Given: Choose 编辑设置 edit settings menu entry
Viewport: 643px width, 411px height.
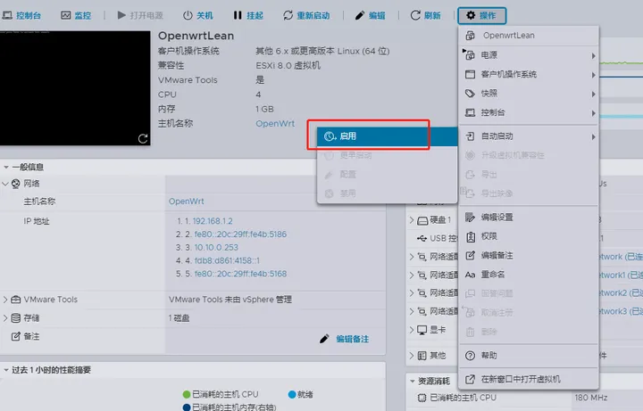Looking at the screenshot, I should click(x=528, y=217).
